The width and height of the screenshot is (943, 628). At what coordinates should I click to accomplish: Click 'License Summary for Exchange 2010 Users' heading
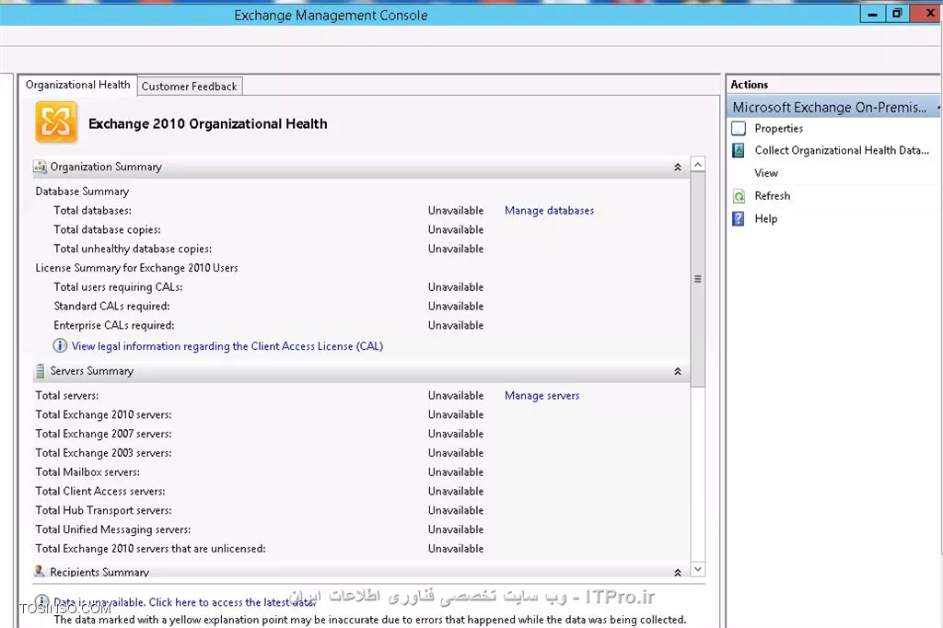(136, 268)
